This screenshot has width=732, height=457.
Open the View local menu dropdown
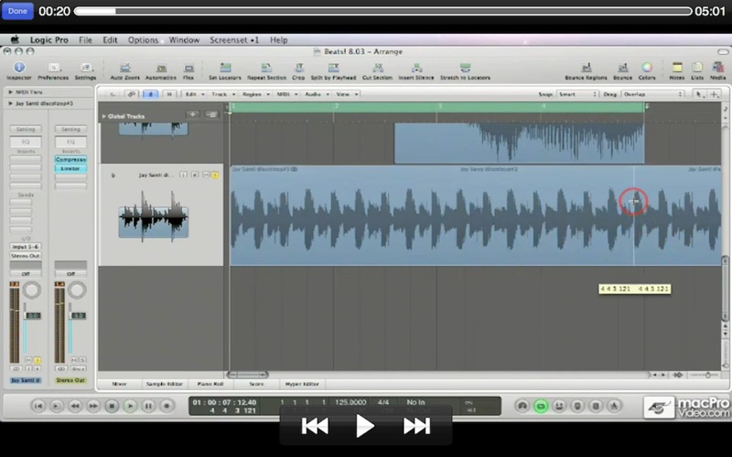(347, 94)
